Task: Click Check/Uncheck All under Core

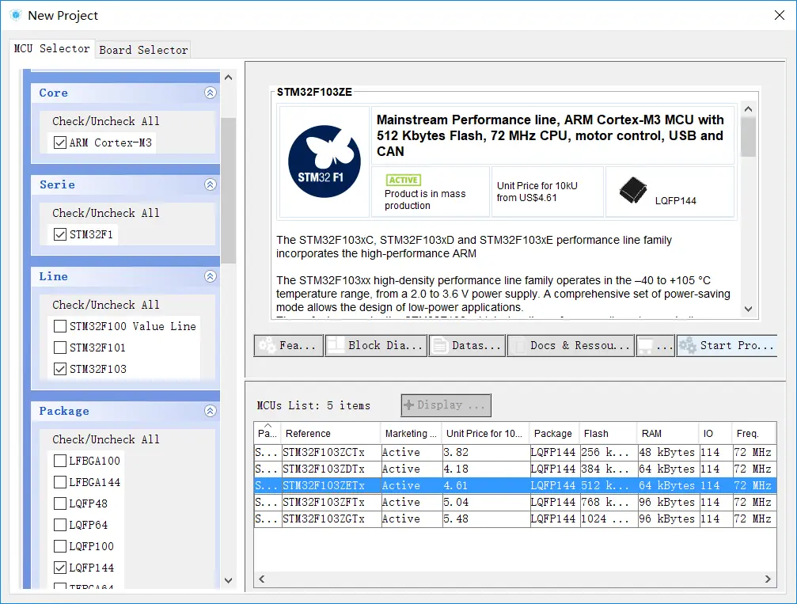Action: 106,121
